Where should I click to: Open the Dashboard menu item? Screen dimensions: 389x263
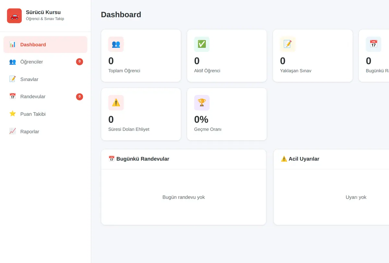[x=45, y=44]
